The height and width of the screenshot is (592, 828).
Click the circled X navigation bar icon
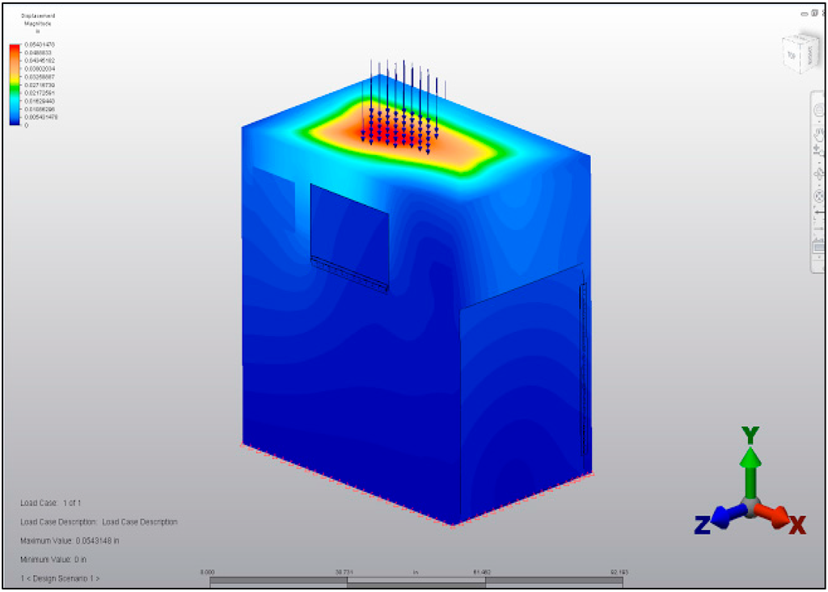817,195
